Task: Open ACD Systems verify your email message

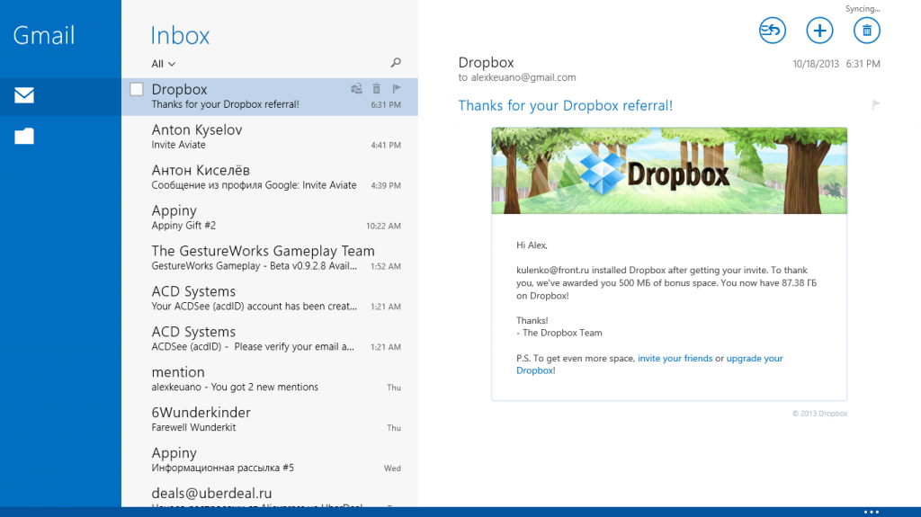Action: pos(270,339)
